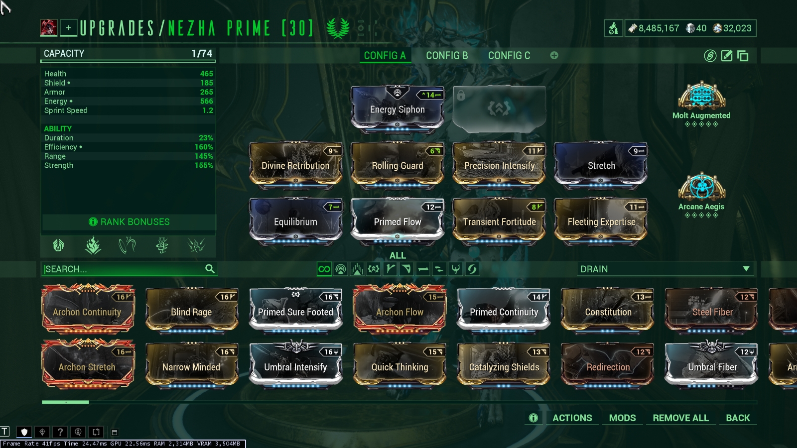
Task: Click the mod list horizontal scrollbar
Action: click(x=399, y=402)
